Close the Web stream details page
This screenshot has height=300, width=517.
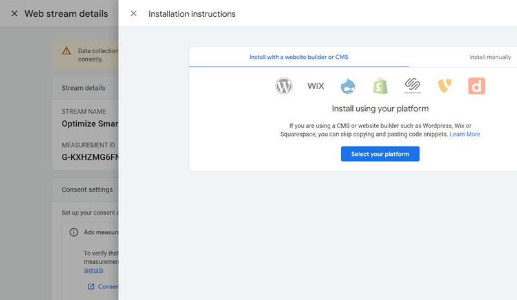(x=14, y=14)
